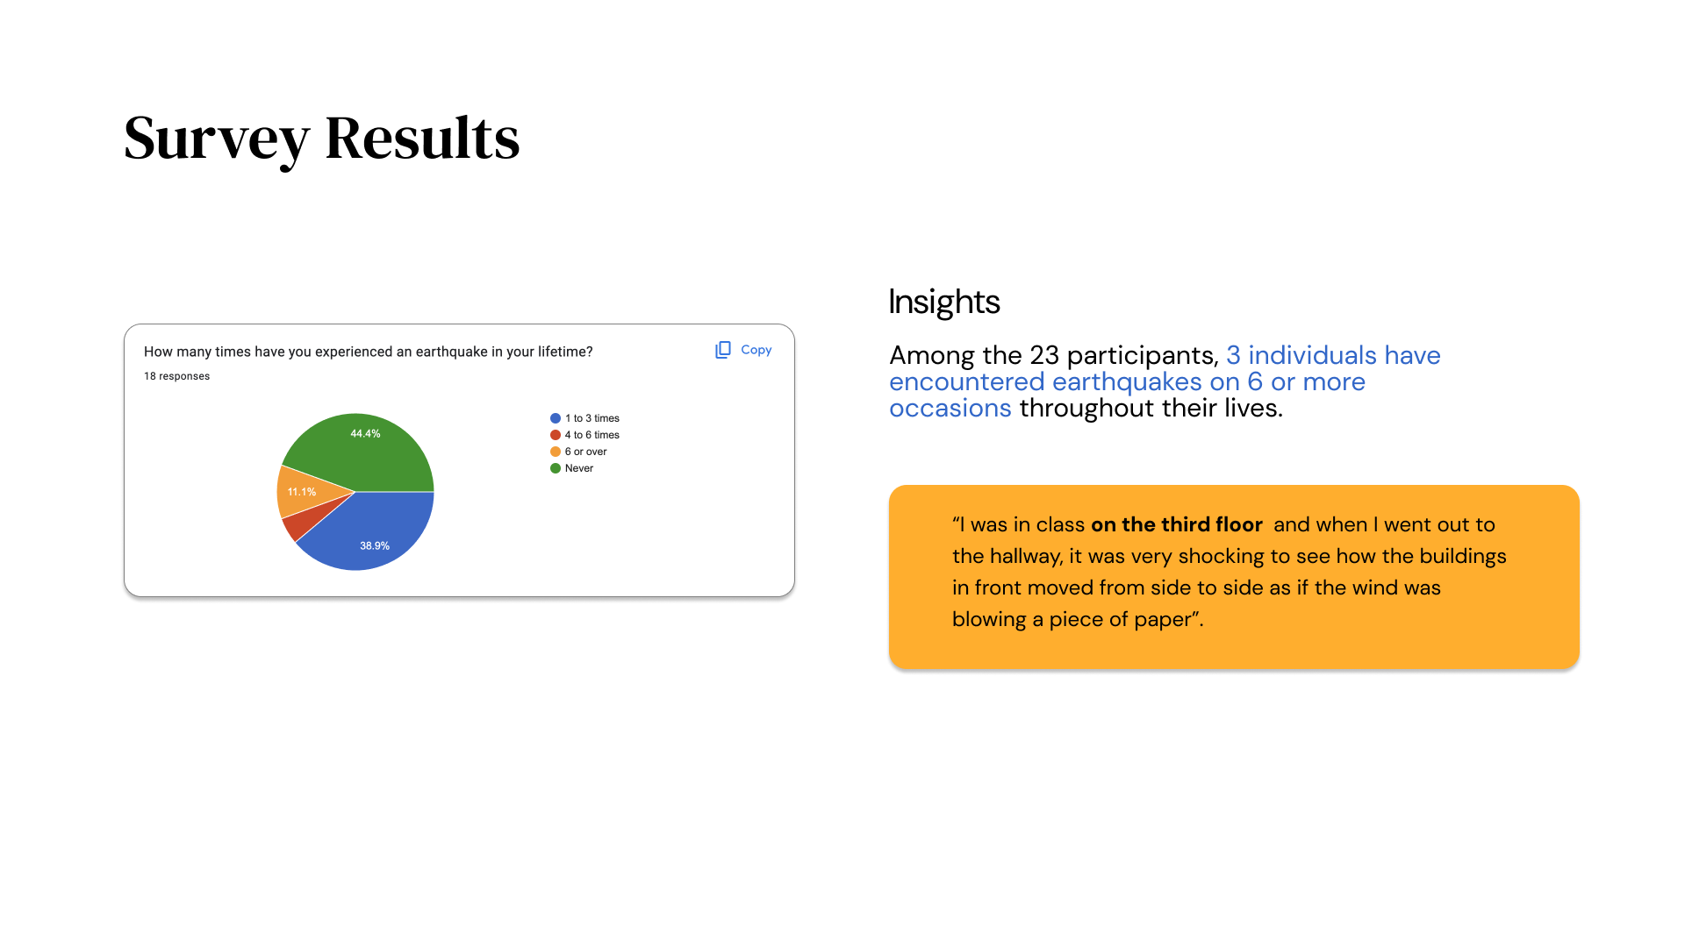Click the red legend dot for 4 to 6 times

coord(556,435)
